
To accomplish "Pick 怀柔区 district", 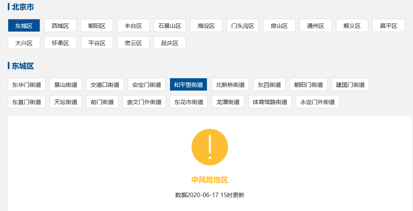I will (x=60, y=43).
